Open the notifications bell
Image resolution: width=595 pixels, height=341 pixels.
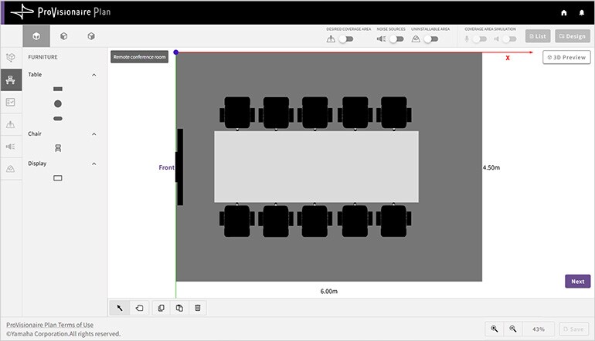(582, 12)
